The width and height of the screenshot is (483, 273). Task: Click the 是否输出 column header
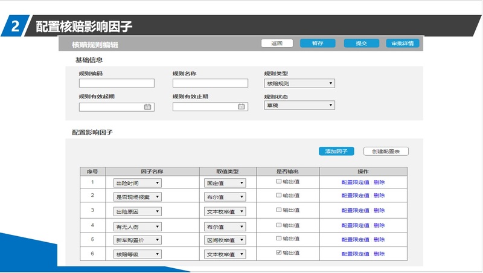(288, 172)
